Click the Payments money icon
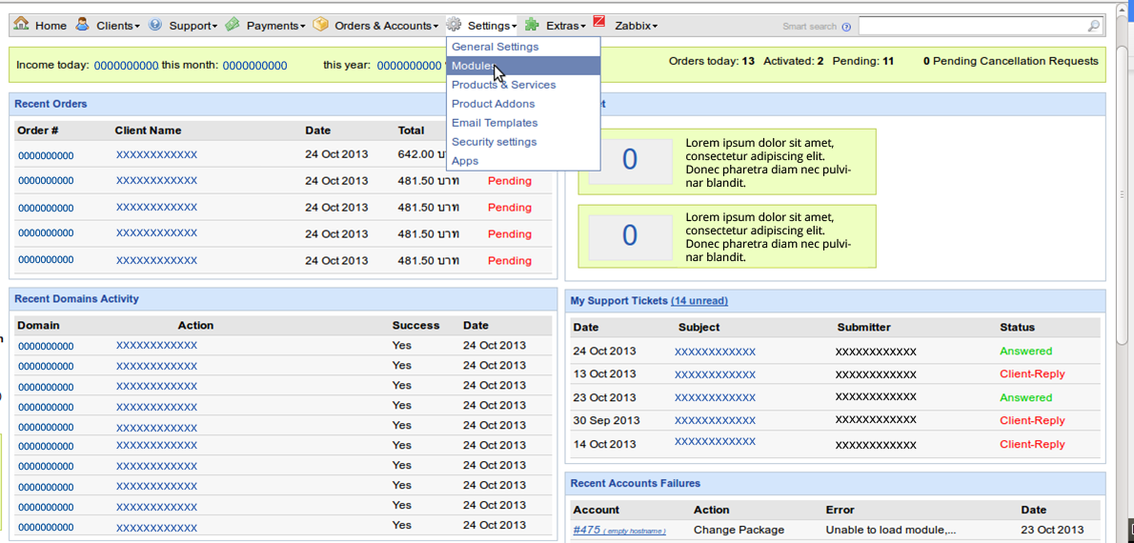The height and width of the screenshot is (543, 1134). pos(233,24)
